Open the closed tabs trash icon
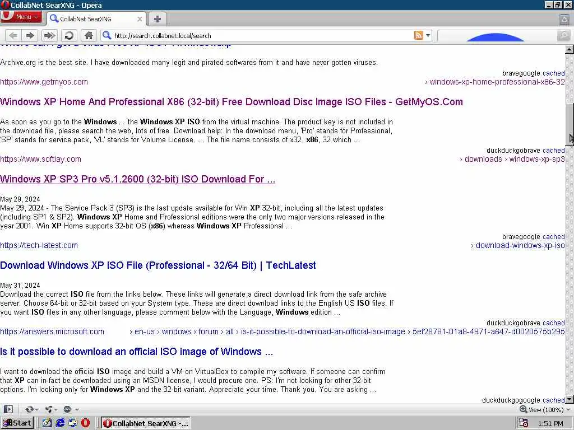 click(564, 19)
